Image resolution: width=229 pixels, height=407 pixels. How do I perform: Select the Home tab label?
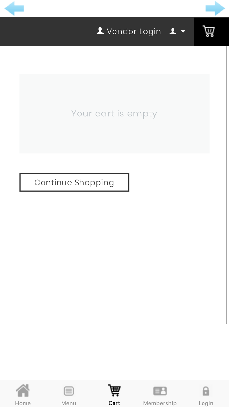[23, 403]
